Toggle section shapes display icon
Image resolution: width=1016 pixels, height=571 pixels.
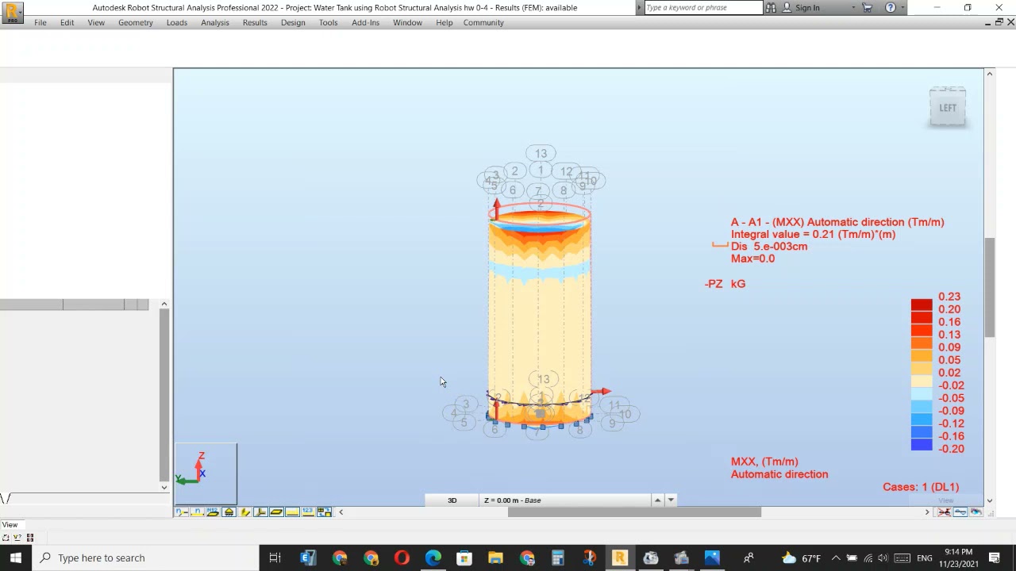[244, 512]
